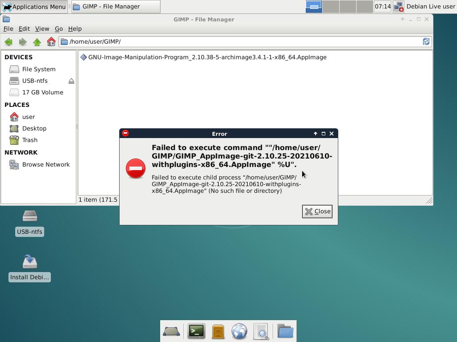
Task: Open File System in sidebar
Action: [38, 69]
